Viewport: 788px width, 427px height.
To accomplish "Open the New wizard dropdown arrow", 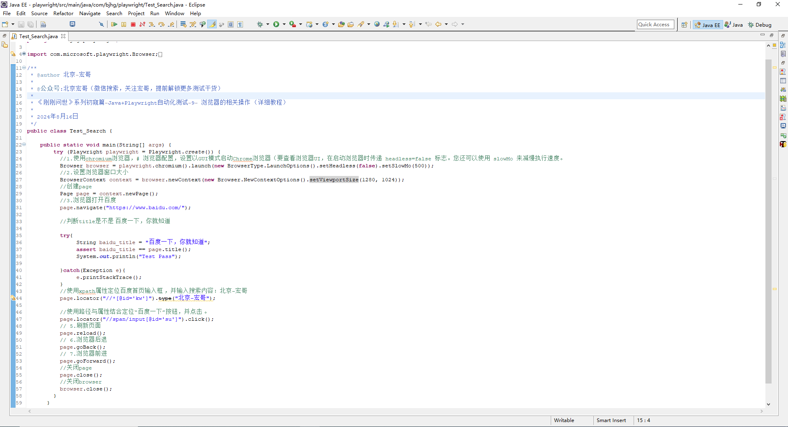I will click(13, 25).
